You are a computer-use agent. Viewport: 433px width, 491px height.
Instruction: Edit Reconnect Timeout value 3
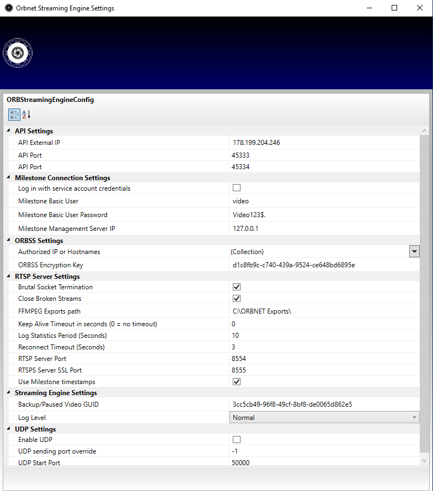324,347
